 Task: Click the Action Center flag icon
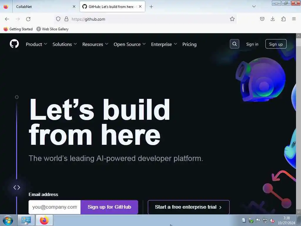(258, 220)
